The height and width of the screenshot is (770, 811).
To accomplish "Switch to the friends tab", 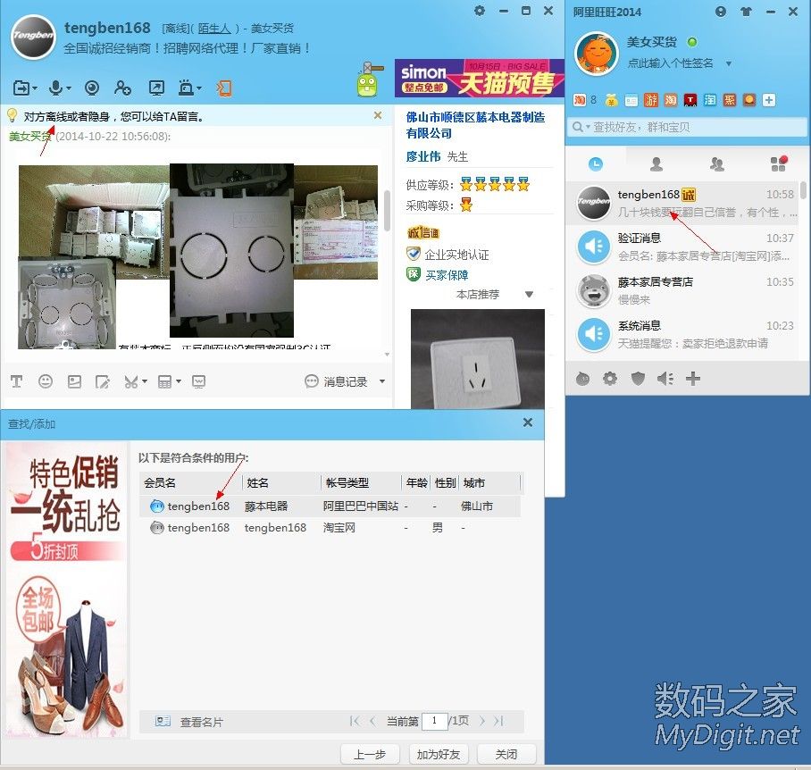I will (x=656, y=164).
